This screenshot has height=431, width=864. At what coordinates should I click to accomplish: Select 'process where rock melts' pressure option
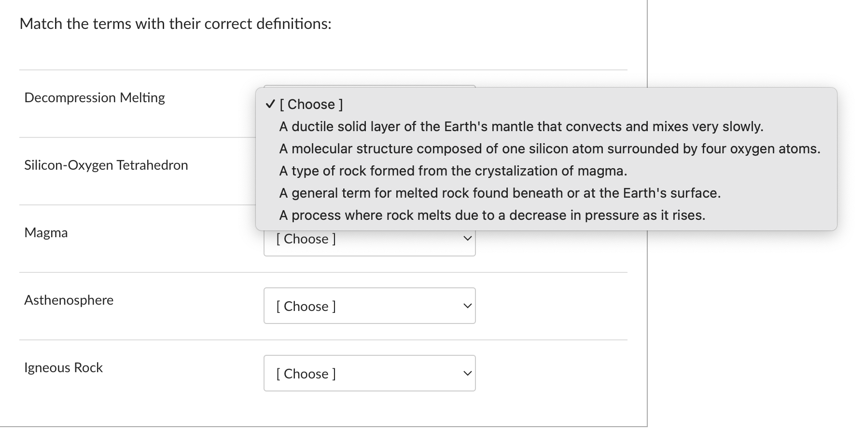coord(492,215)
